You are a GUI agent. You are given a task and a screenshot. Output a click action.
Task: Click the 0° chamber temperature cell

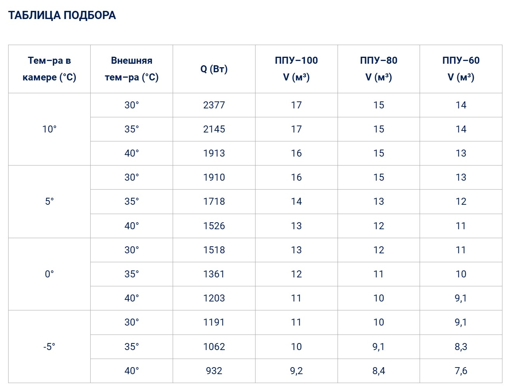click(49, 274)
